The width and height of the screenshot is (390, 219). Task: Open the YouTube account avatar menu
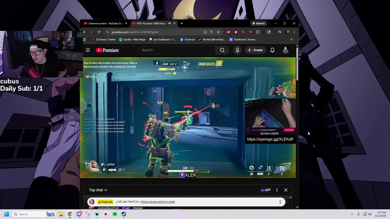[x=285, y=50]
